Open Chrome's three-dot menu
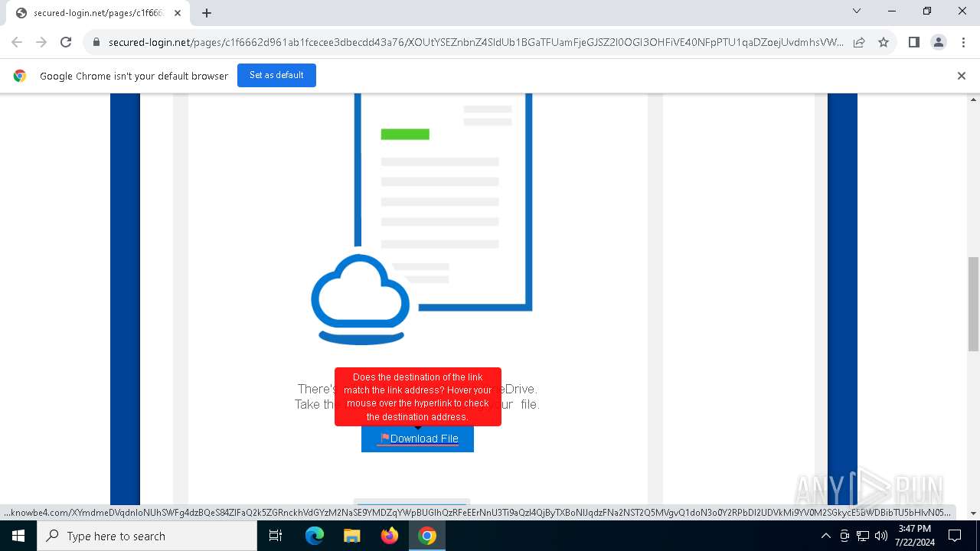 962,42
